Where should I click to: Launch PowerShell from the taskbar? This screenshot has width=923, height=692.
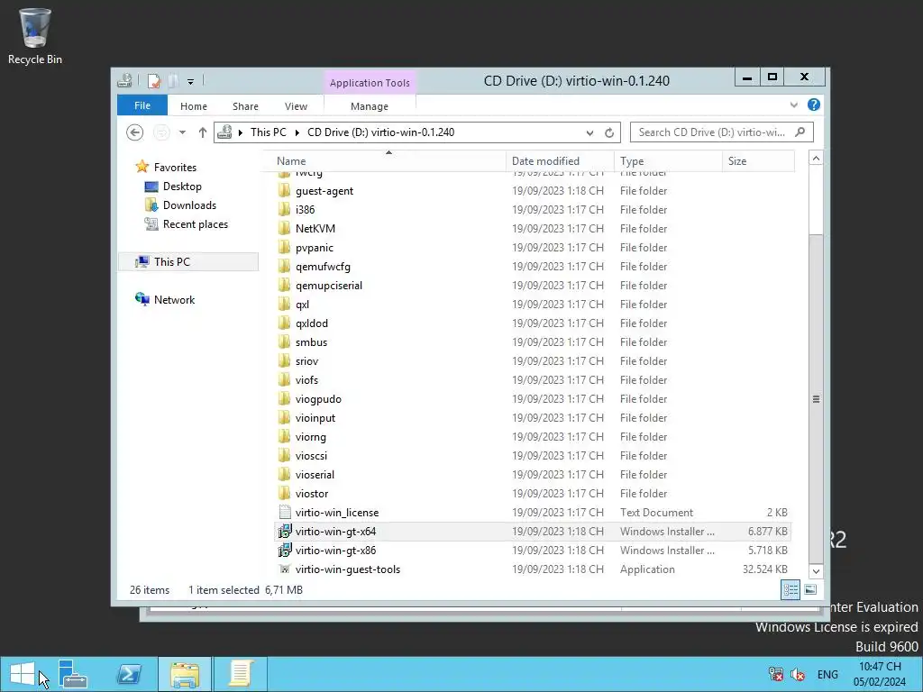coord(129,674)
